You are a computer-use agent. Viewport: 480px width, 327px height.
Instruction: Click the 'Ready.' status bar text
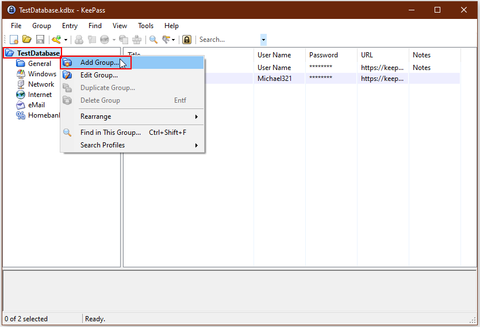95,319
